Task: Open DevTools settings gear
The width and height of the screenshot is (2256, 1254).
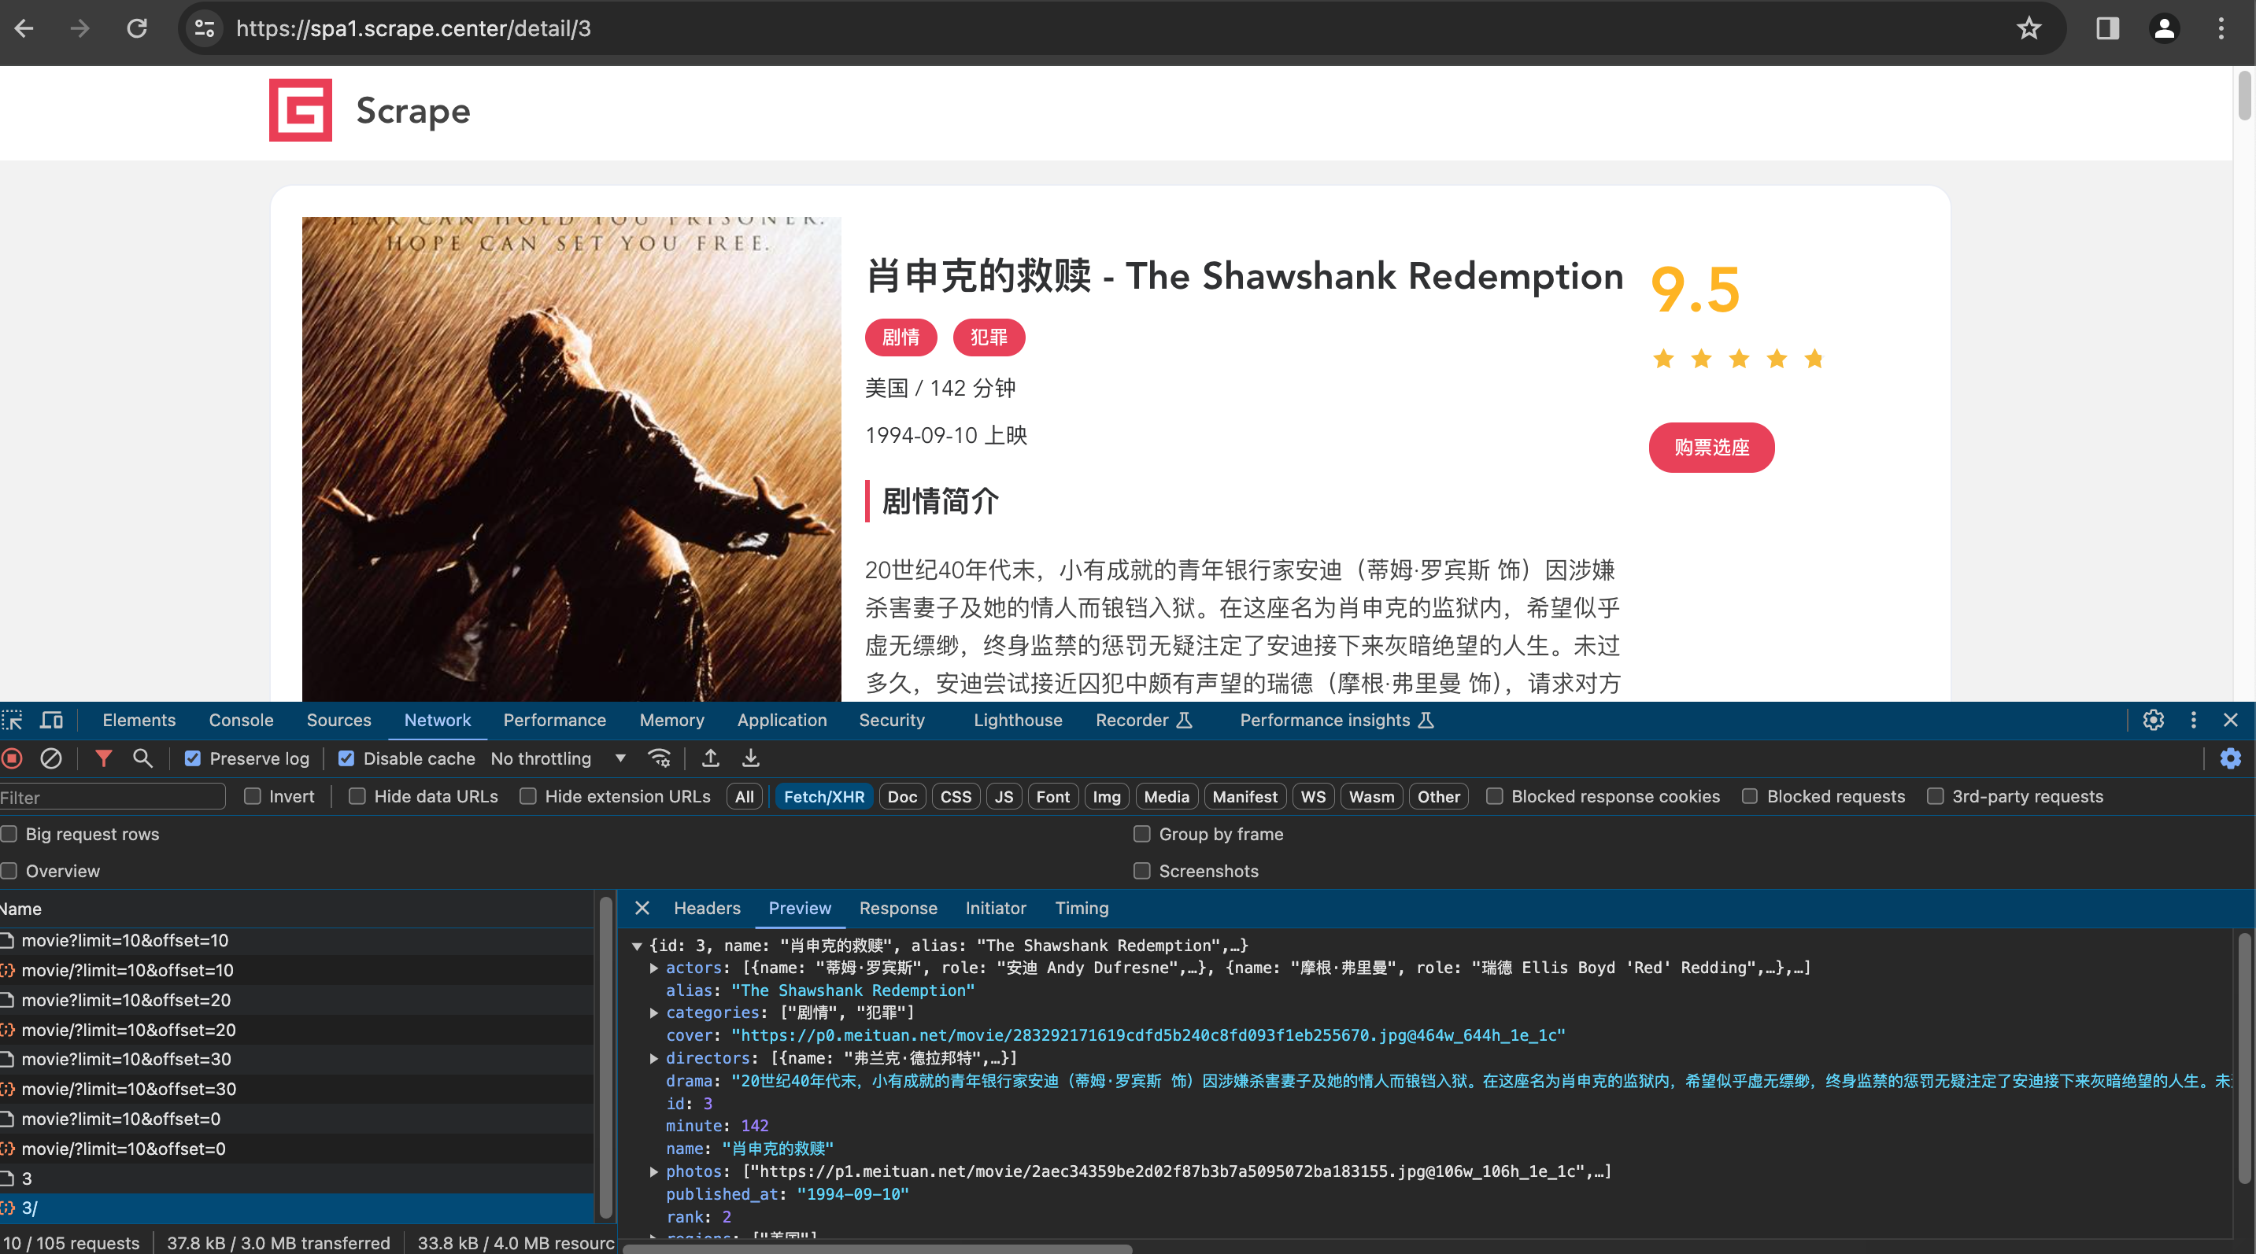Action: click(x=2154, y=720)
